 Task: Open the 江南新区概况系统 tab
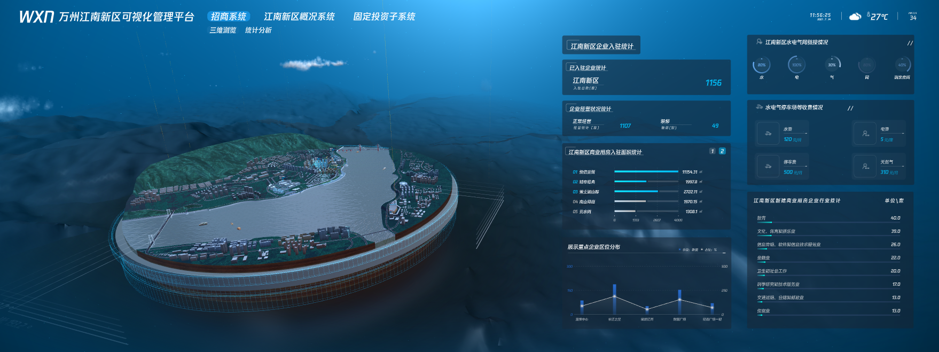click(299, 17)
